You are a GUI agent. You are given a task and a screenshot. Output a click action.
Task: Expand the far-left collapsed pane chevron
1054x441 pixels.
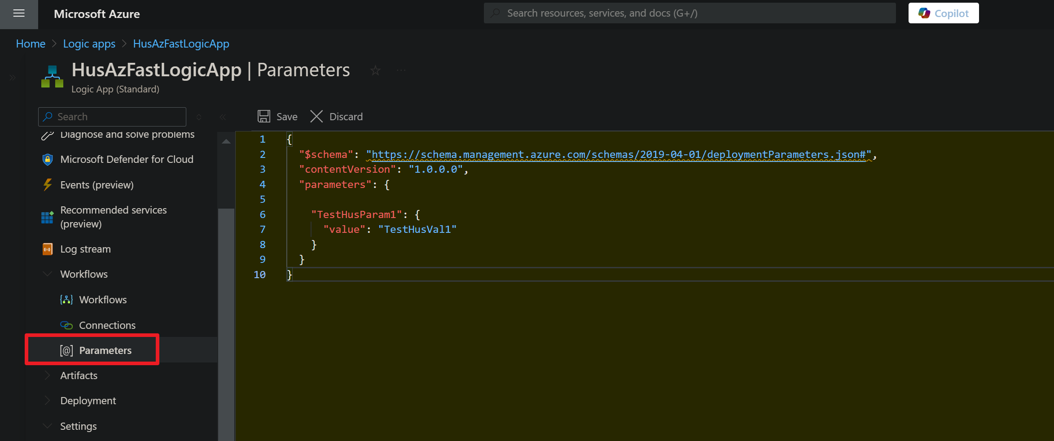(x=13, y=78)
